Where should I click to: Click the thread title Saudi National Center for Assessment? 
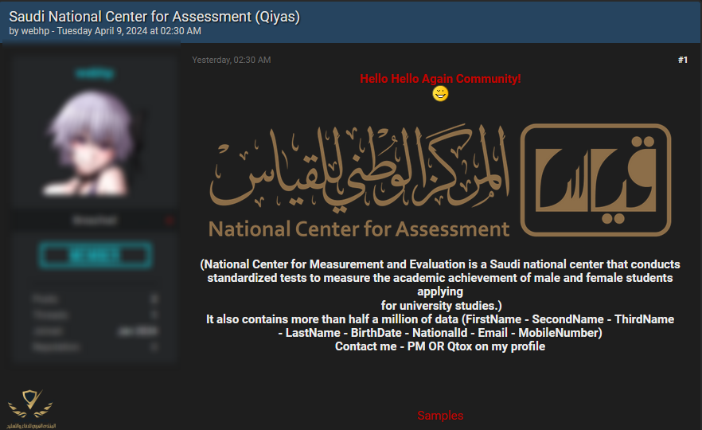point(154,17)
